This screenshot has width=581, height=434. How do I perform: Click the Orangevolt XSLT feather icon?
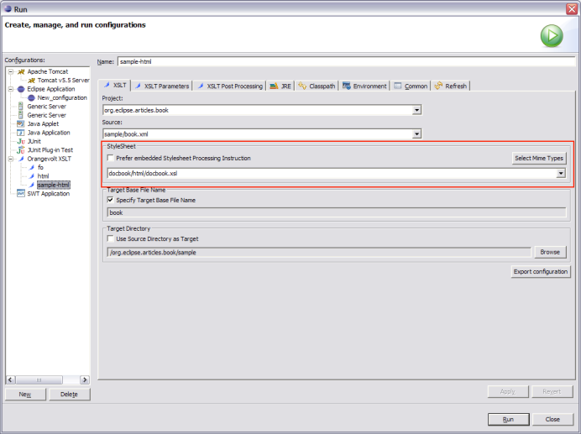[21, 159]
